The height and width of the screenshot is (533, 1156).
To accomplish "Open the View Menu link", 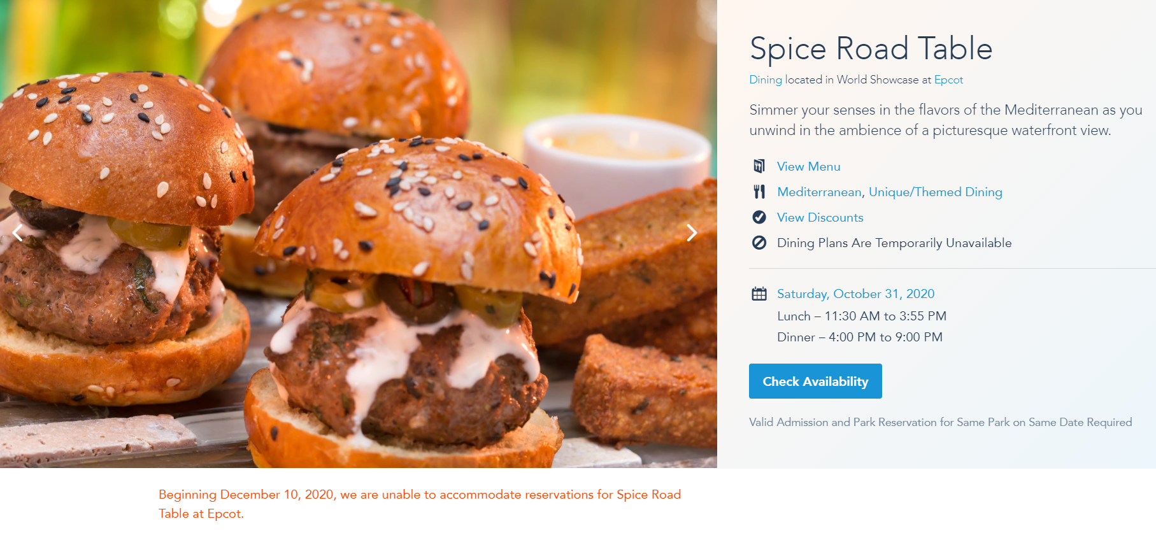I will pyautogui.click(x=808, y=166).
